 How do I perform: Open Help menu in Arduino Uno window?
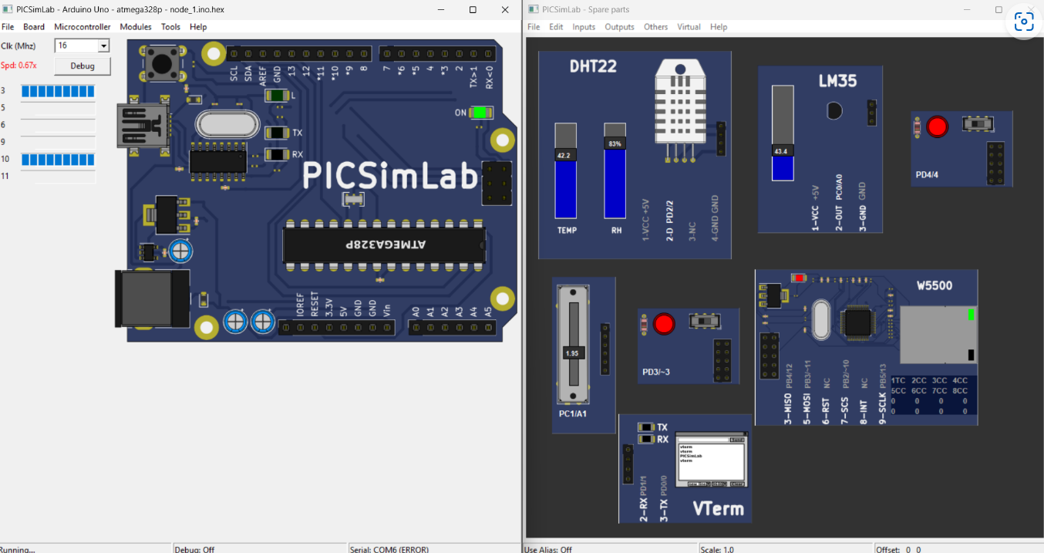(x=198, y=27)
